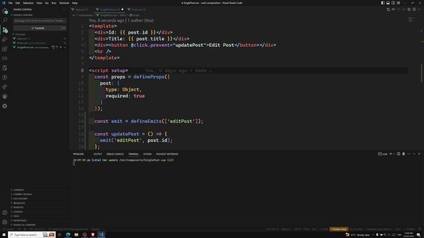This screenshot has height=238, width=424.
Task: Toggle primary side bar layout icon
Action: pos(383,3)
